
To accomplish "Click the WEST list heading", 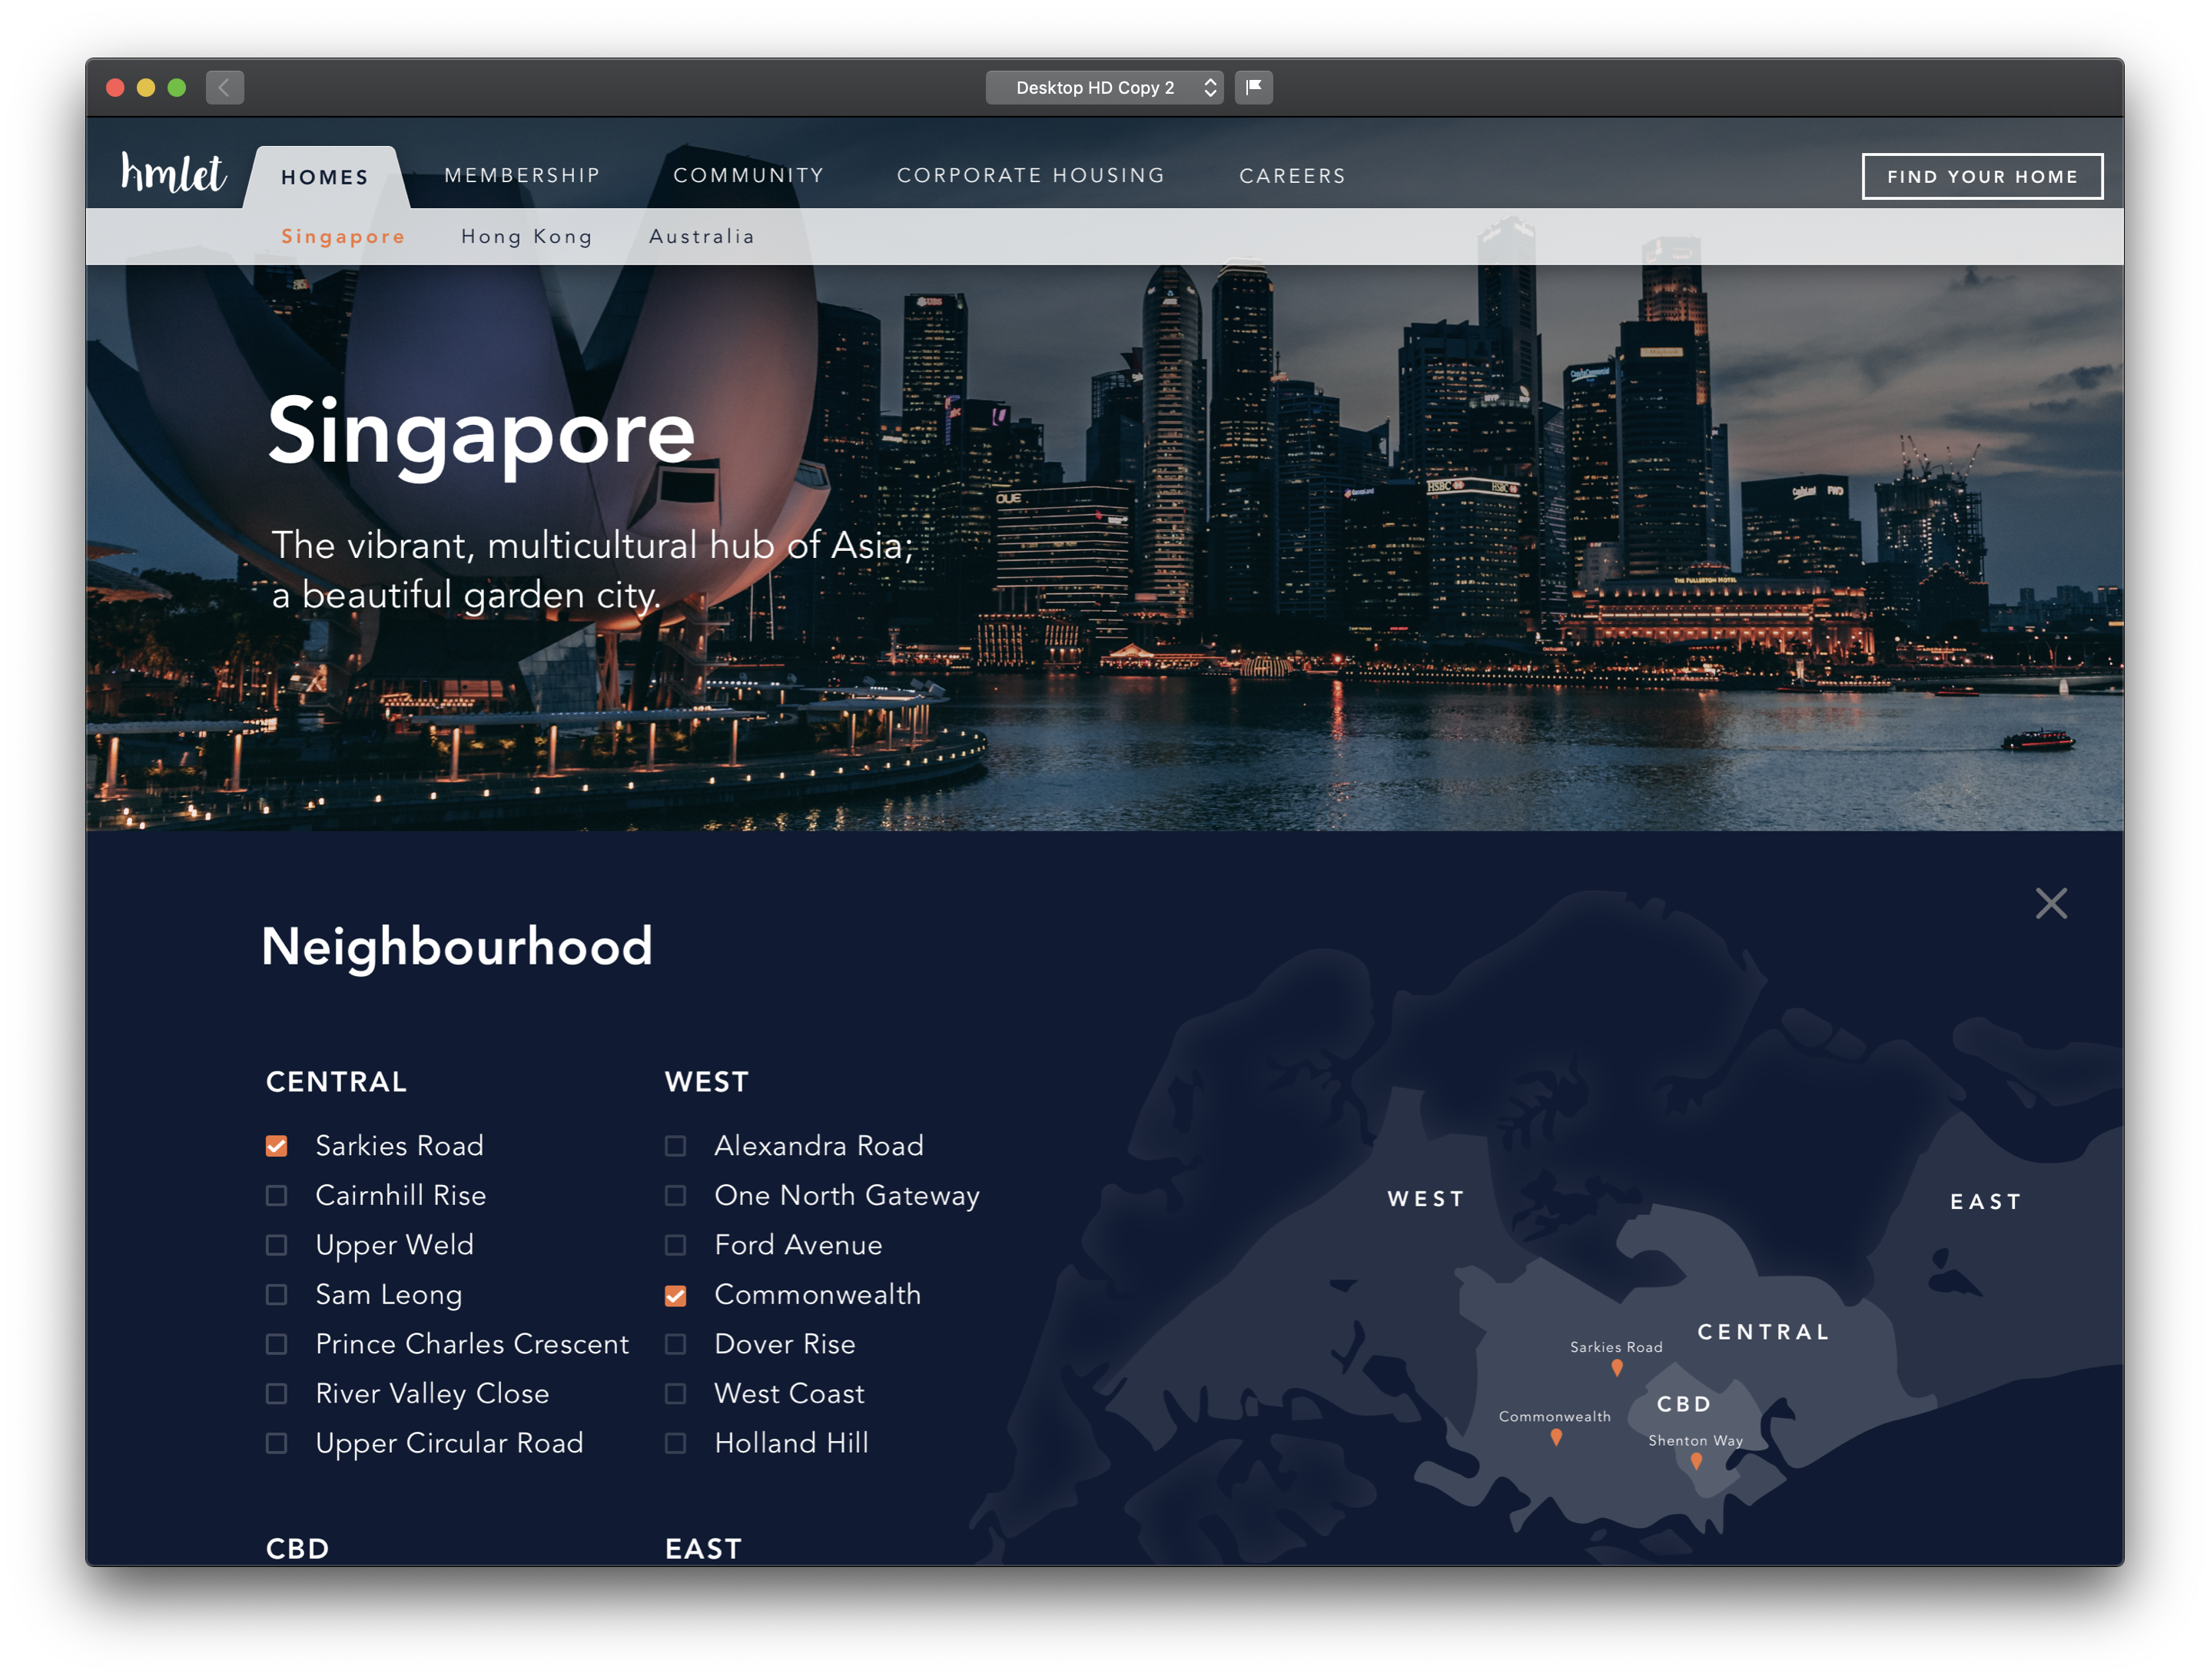I will click(706, 1081).
